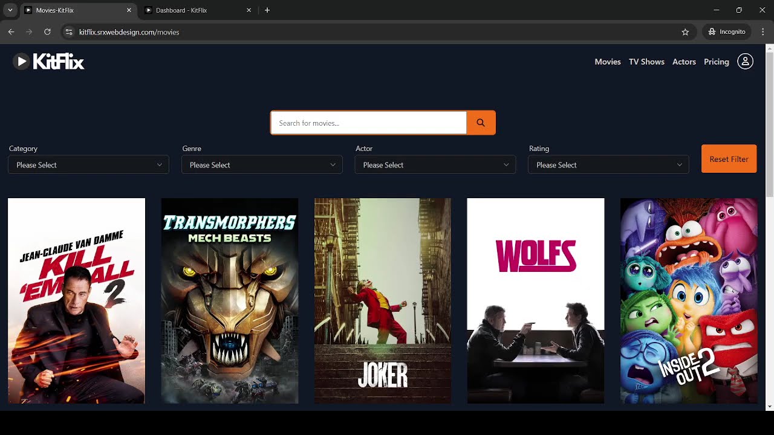This screenshot has width=774, height=435.
Task: Select the Joker movie poster
Action: pyautogui.click(x=383, y=301)
